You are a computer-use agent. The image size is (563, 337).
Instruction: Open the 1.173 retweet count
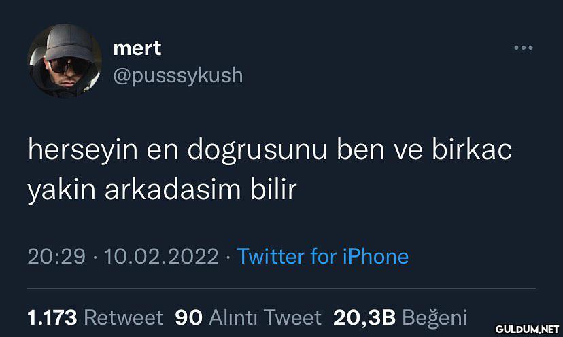point(52,317)
